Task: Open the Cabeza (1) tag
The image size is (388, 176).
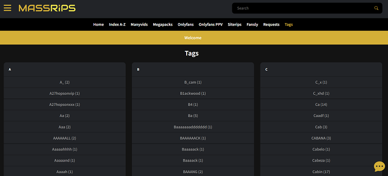Action: [x=321, y=160]
